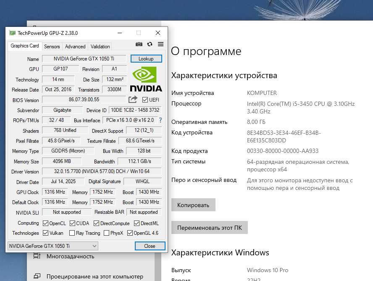The image size is (373, 281).
Task: Toggle the CUDA checkbox
Action: 72,223
